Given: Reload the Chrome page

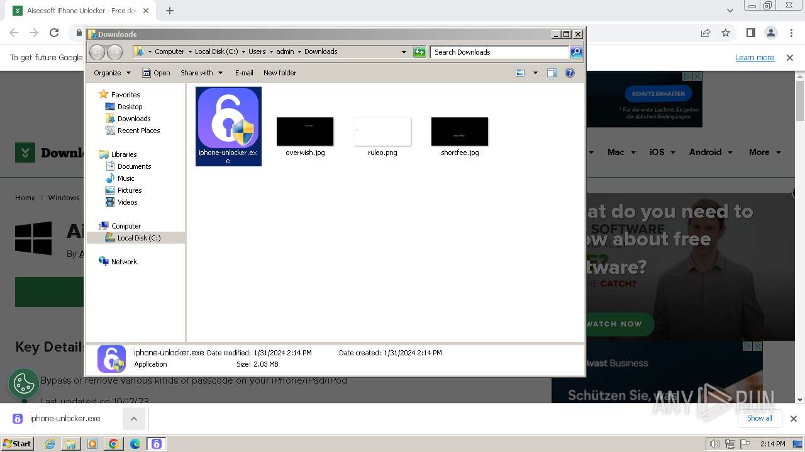Looking at the screenshot, I should click(x=54, y=33).
